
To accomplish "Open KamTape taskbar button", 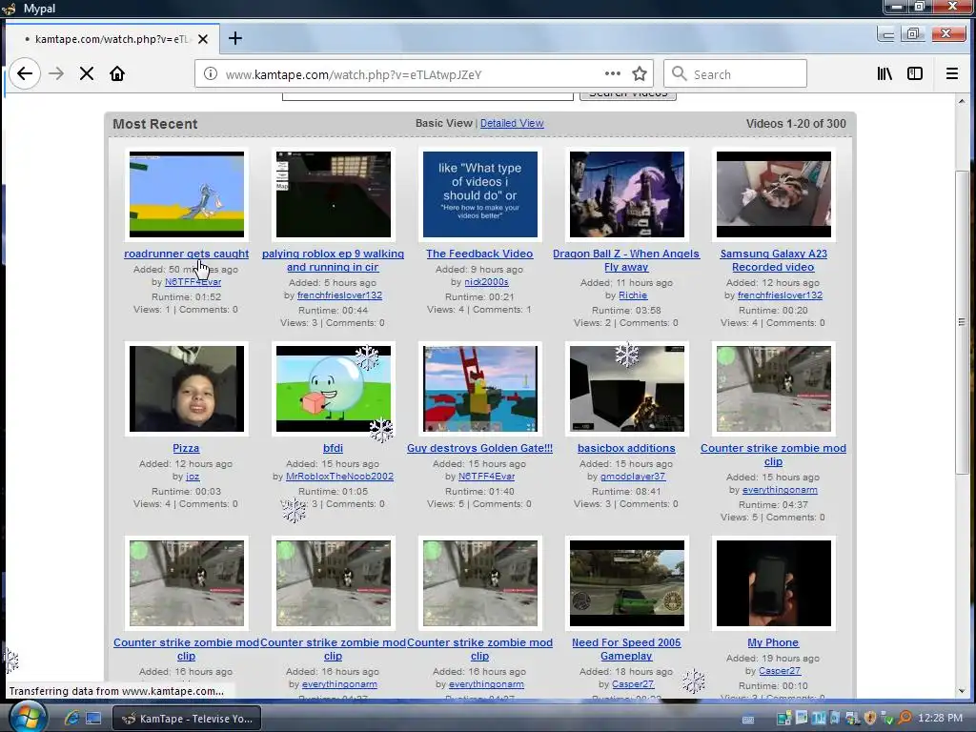I will 187,719.
